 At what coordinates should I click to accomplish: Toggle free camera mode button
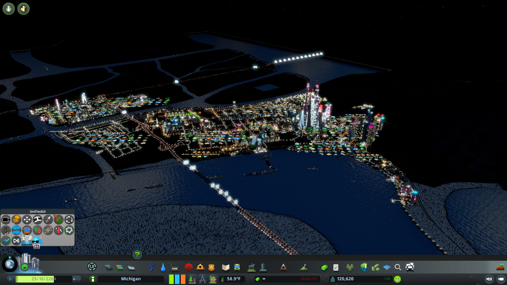(501, 279)
